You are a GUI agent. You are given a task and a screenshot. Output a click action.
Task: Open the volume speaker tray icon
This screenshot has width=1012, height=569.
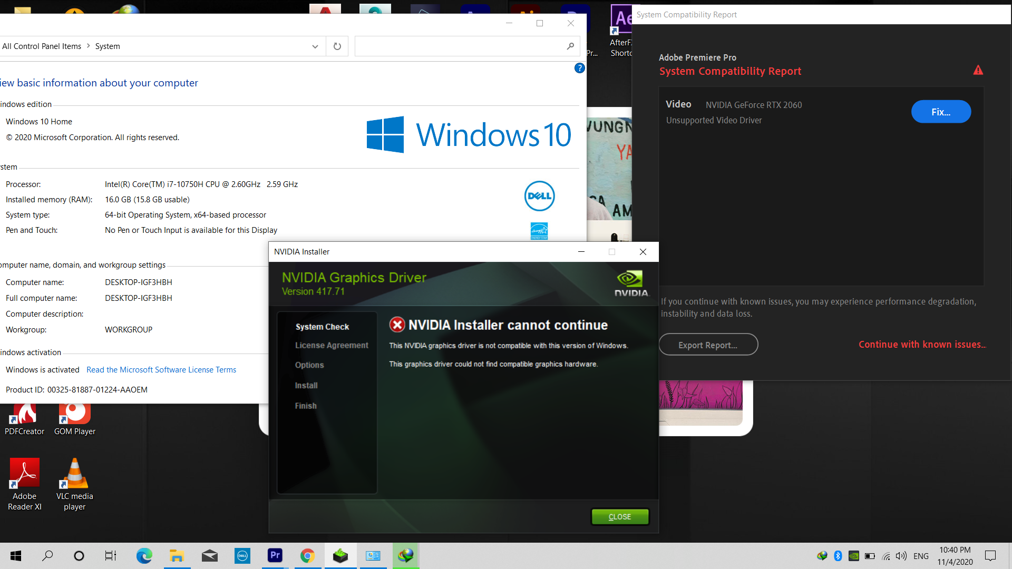(x=901, y=556)
